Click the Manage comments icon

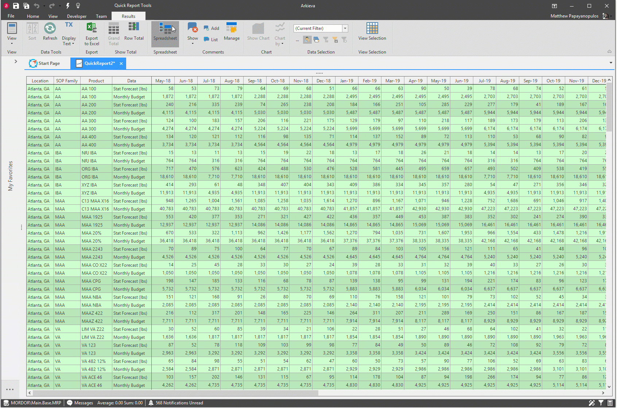[232, 28]
